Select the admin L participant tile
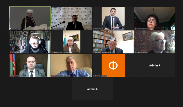Screen dimensions: 183x107 (x=92, y=89)
